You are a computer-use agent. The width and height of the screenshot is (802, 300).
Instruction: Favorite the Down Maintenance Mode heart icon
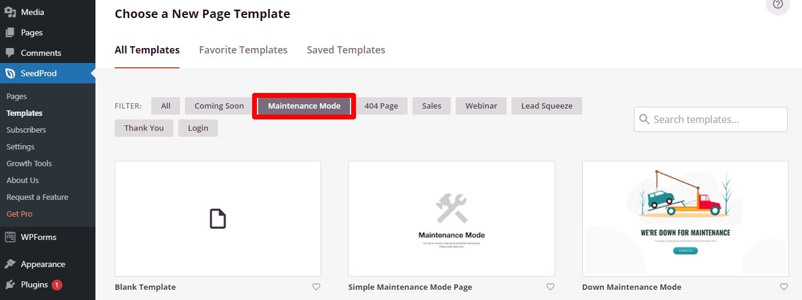[x=783, y=287]
